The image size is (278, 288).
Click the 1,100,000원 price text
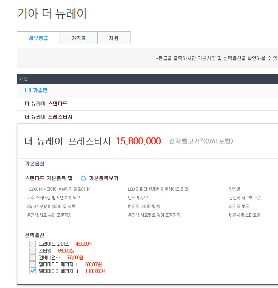tap(95, 271)
